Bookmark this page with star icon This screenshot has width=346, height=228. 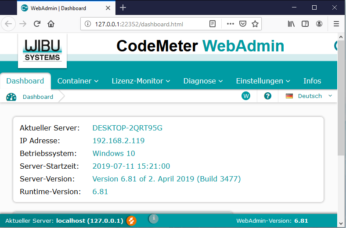[255, 24]
